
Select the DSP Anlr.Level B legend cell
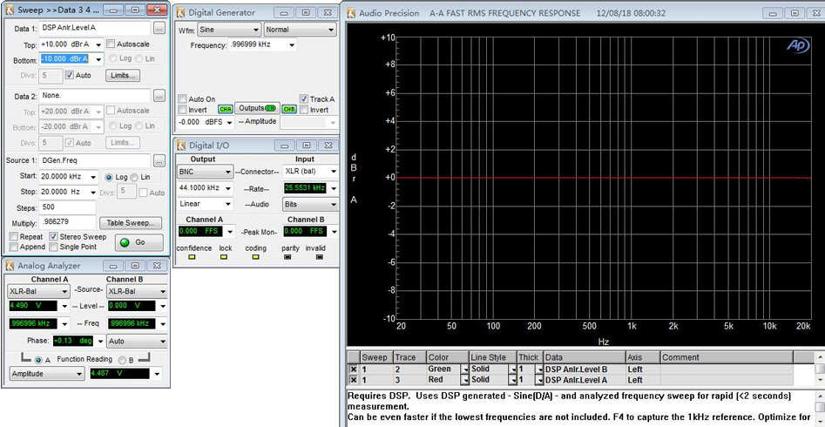pyautogui.click(x=584, y=369)
